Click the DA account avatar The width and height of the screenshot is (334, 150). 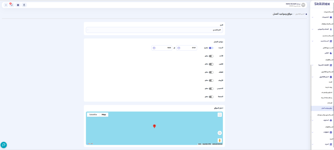[303, 5]
